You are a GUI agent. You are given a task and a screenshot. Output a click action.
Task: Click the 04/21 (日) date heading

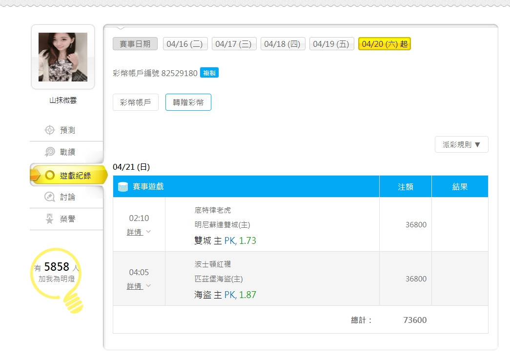131,167
